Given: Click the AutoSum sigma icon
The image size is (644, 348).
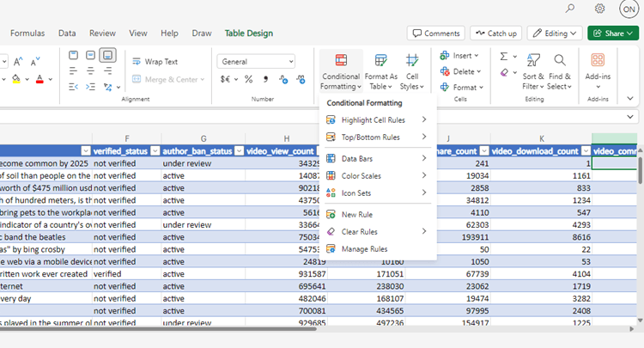Looking at the screenshot, I should coord(503,56).
